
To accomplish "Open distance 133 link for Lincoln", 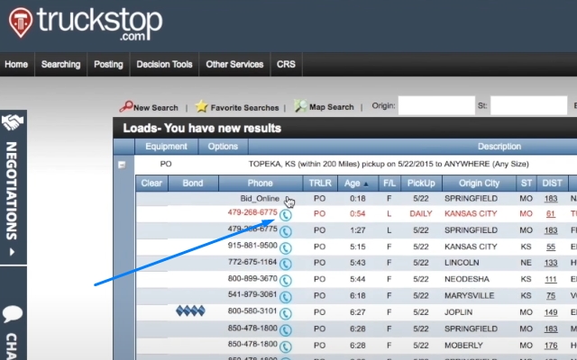I will (x=551, y=263).
